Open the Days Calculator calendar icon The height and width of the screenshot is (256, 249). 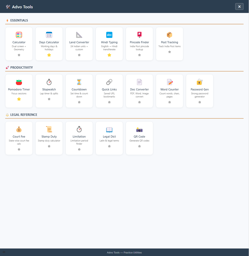[49, 35]
